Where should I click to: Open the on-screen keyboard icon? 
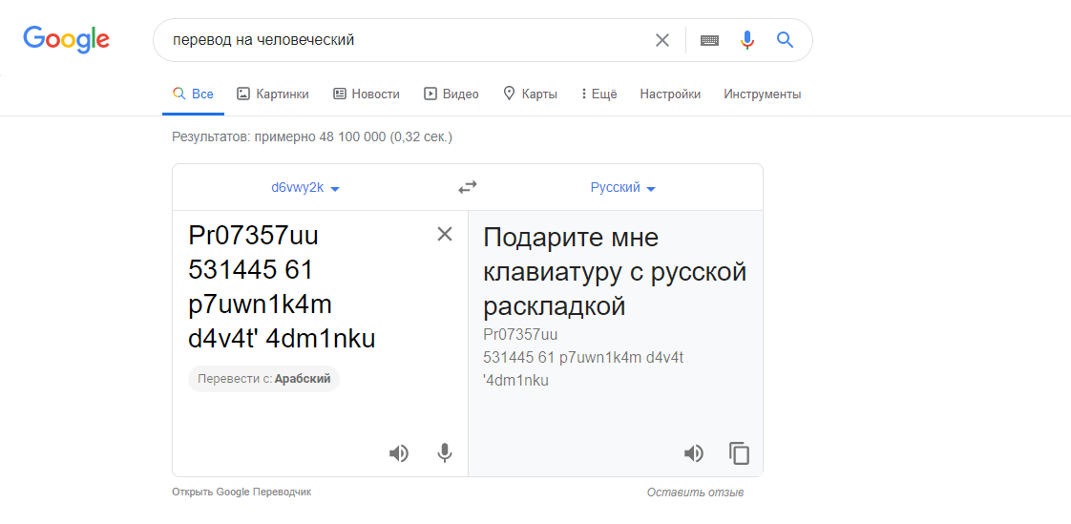709,40
